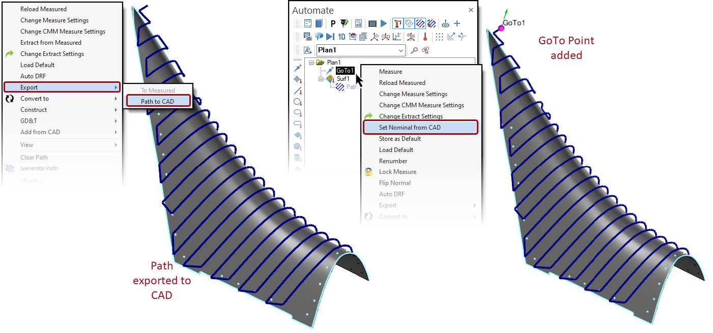Run the plan with the blue play icon

point(384,23)
